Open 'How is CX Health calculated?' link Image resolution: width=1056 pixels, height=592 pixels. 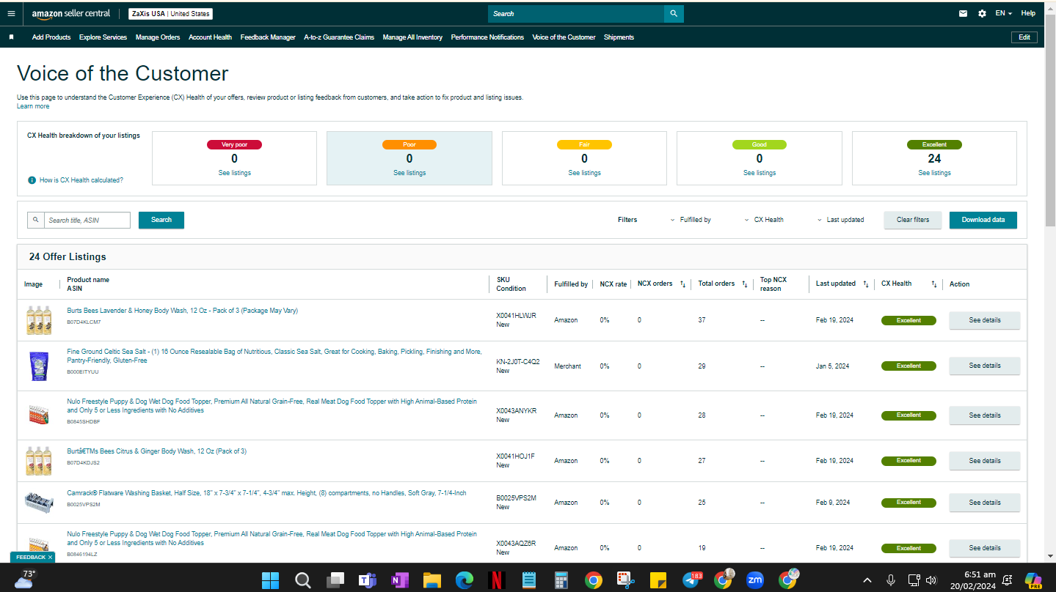point(81,180)
